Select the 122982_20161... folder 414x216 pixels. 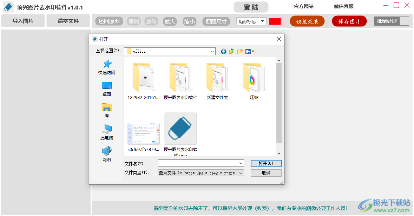click(143, 81)
